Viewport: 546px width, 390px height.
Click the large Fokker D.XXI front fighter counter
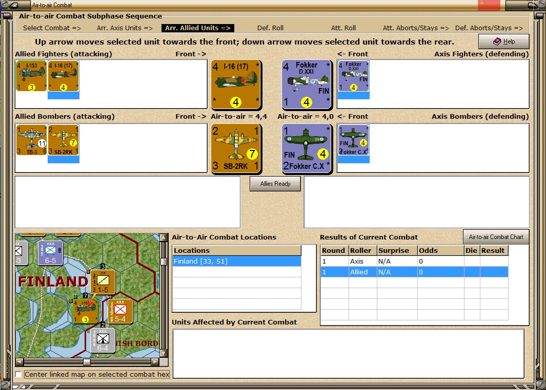(307, 84)
